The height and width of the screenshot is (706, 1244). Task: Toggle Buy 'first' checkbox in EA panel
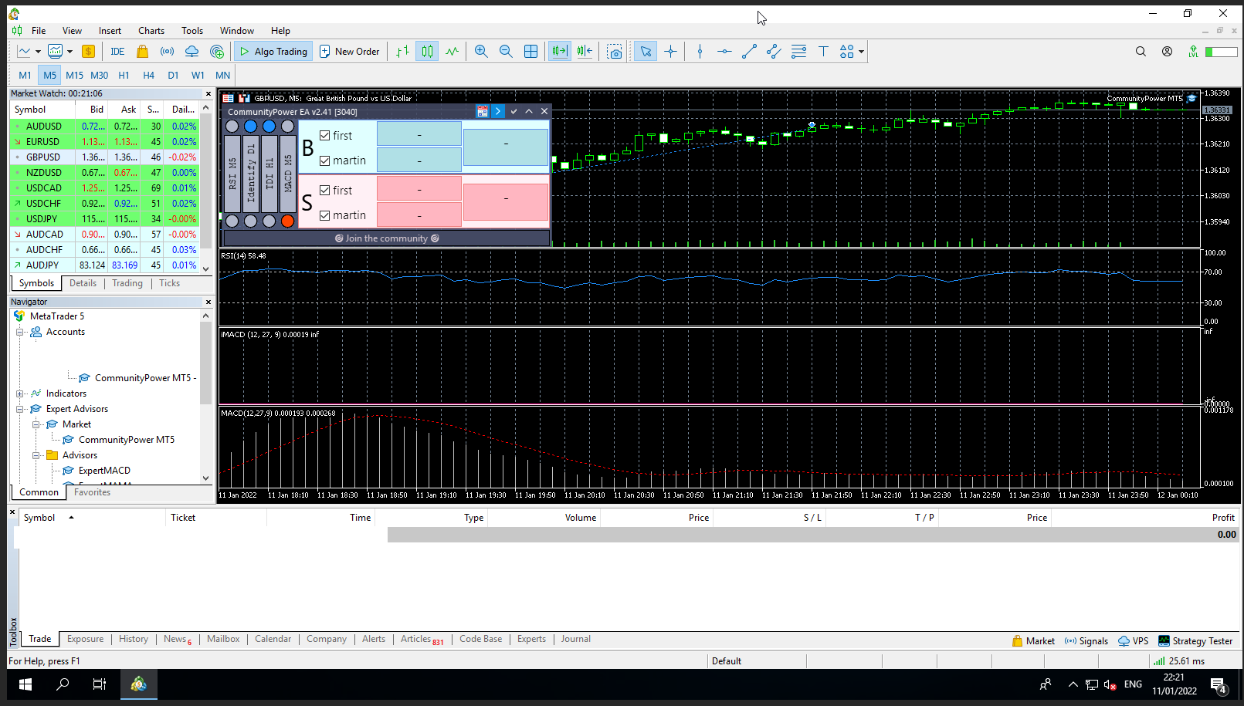(325, 135)
